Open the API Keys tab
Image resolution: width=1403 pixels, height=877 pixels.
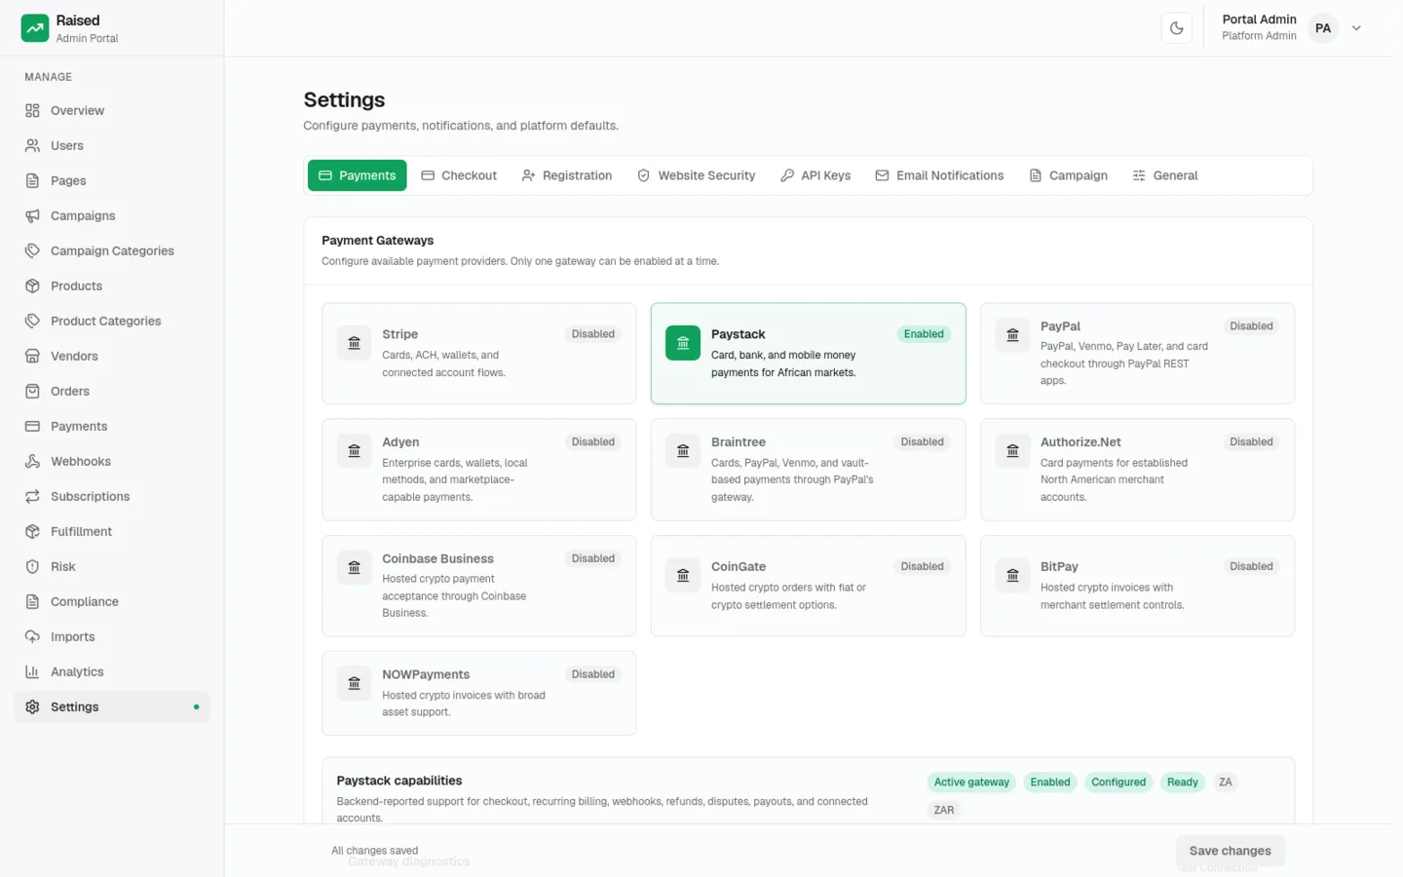point(815,175)
